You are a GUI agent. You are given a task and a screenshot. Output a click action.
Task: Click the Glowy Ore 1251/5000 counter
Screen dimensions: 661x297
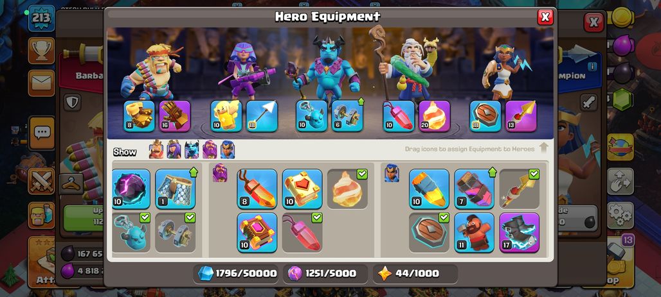325,273
